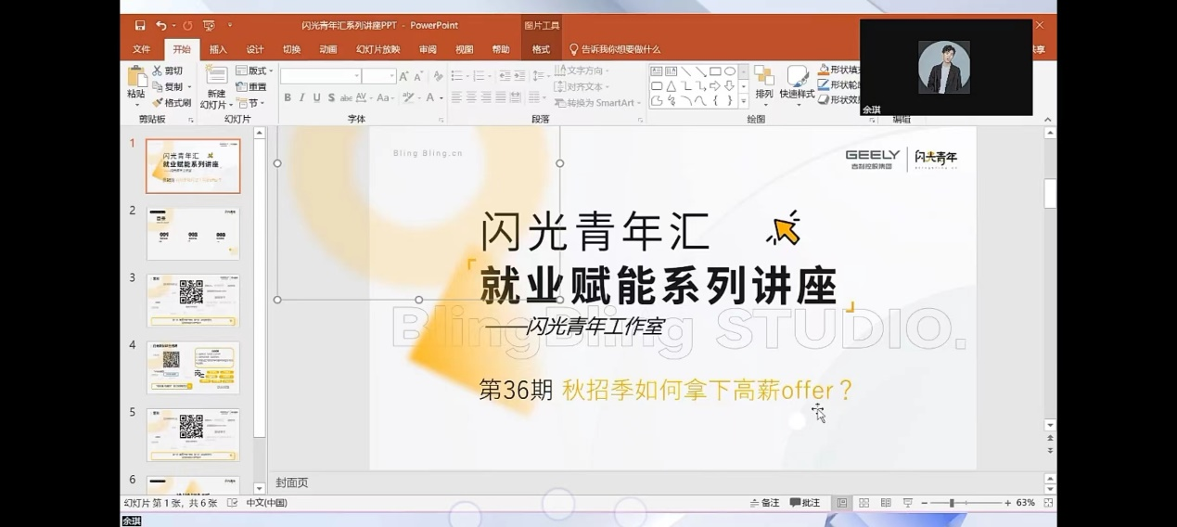Increase font size with larger A
Screen dimensions: 1177x527
pyautogui.click(x=404, y=76)
